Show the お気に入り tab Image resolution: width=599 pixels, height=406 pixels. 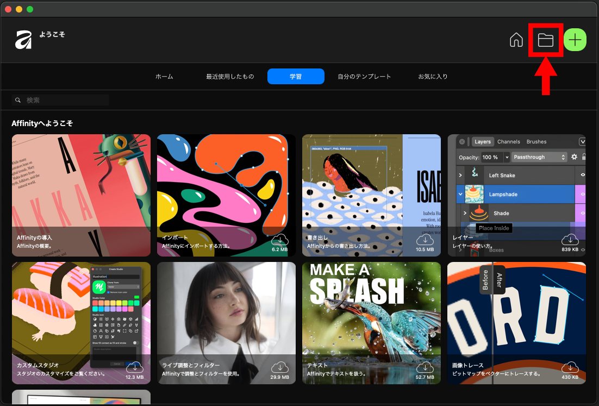pyautogui.click(x=433, y=77)
